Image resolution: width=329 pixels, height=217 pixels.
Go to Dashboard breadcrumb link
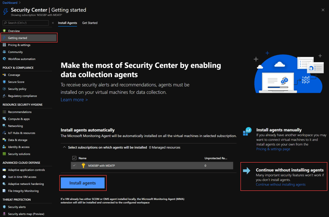click(x=10, y=3)
